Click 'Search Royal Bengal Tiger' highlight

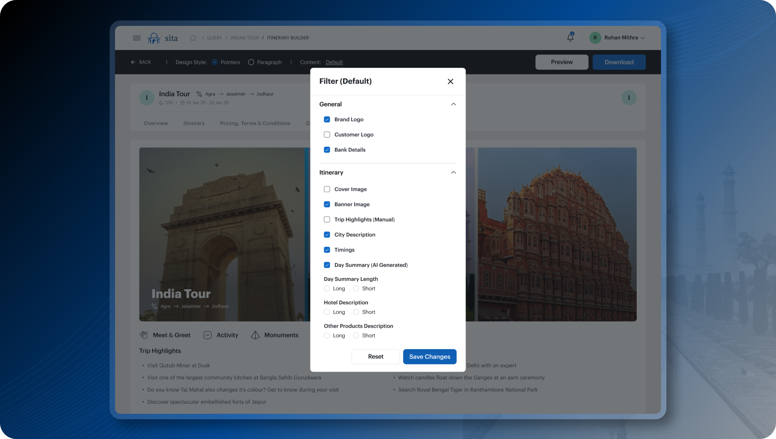(468, 390)
